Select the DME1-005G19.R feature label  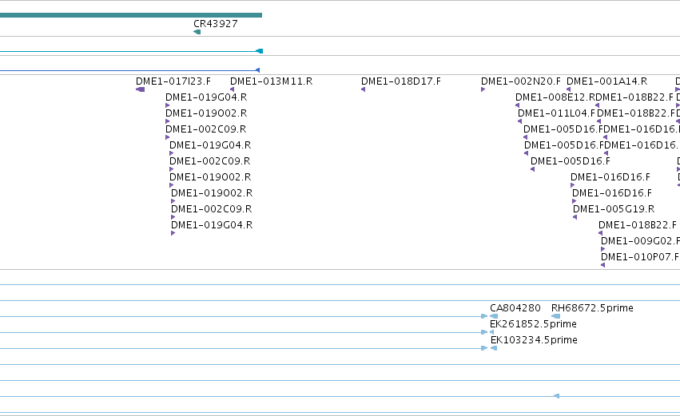pyautogui.click(x=614, y=209)
